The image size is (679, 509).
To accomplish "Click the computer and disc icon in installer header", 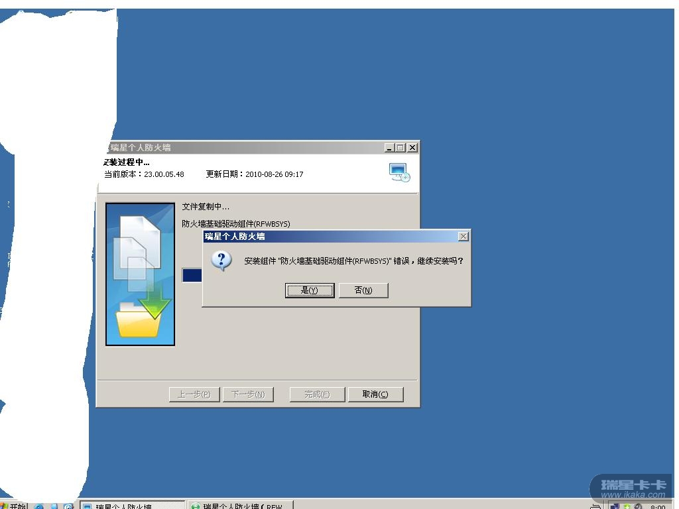I will 399,172.
